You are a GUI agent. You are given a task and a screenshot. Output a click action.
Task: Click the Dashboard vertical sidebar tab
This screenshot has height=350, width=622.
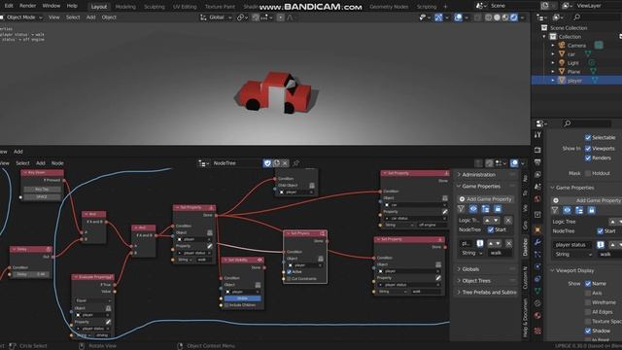[x=525, y=247]
